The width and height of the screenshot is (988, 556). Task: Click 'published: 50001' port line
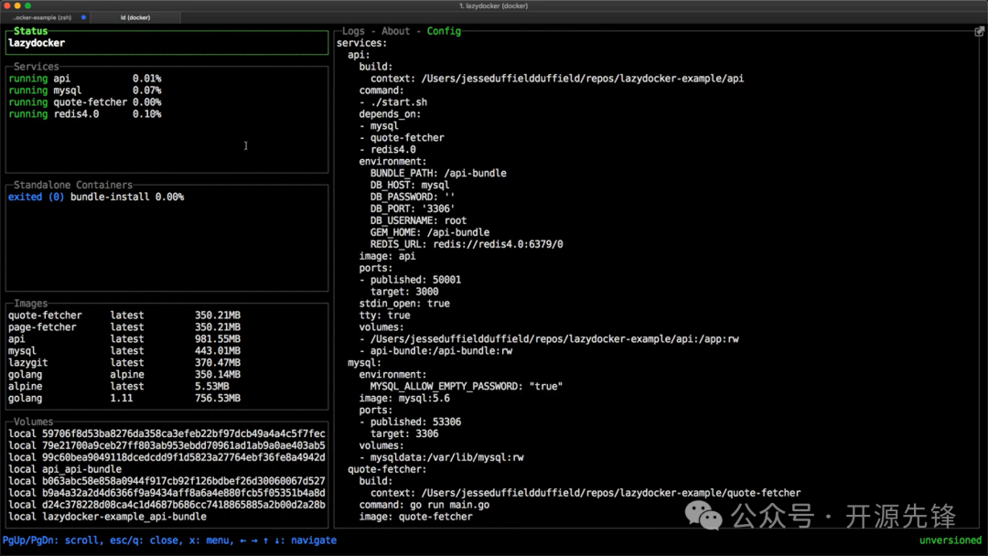coord(410,280)
